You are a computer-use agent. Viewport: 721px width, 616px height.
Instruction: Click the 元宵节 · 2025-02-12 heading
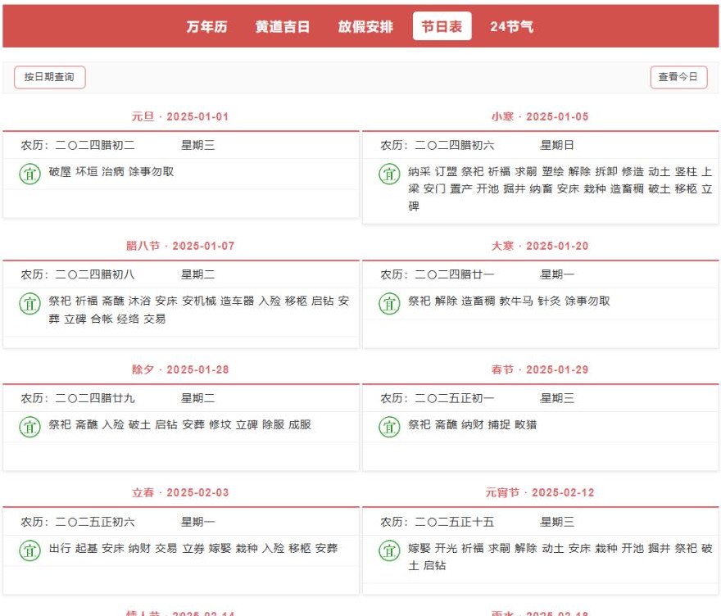540,492
